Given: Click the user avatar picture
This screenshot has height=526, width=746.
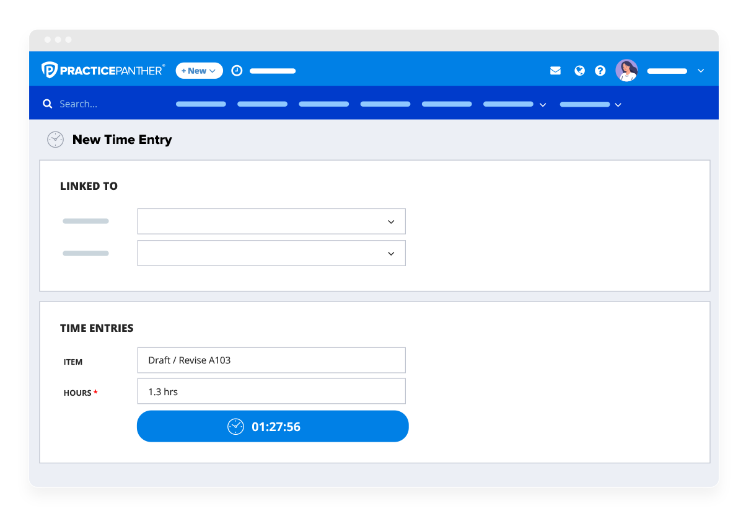Looking at the screenshot, I should [626, 71].
